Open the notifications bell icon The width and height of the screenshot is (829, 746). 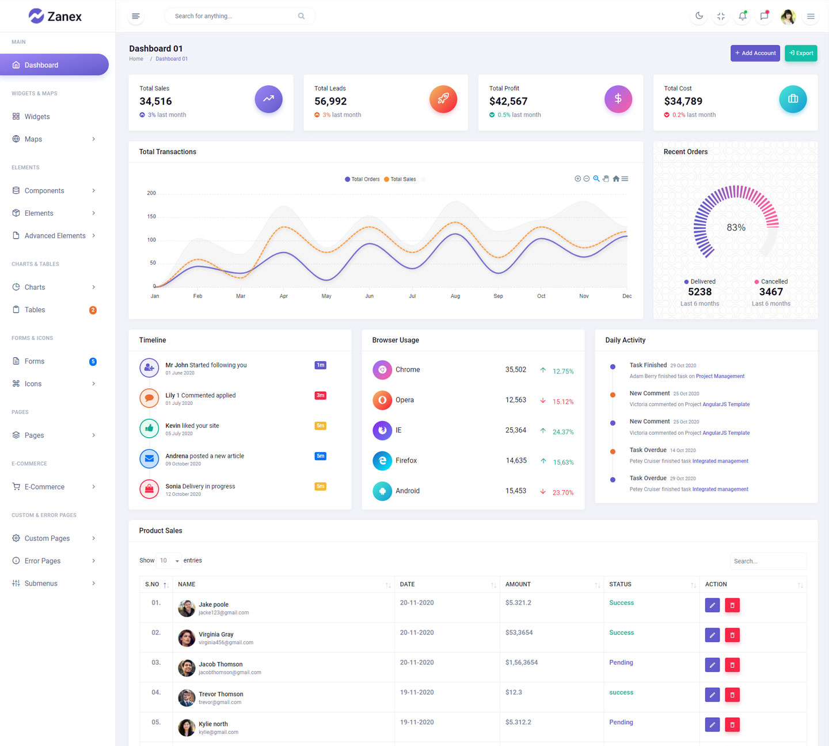click(x=743, y=16)
